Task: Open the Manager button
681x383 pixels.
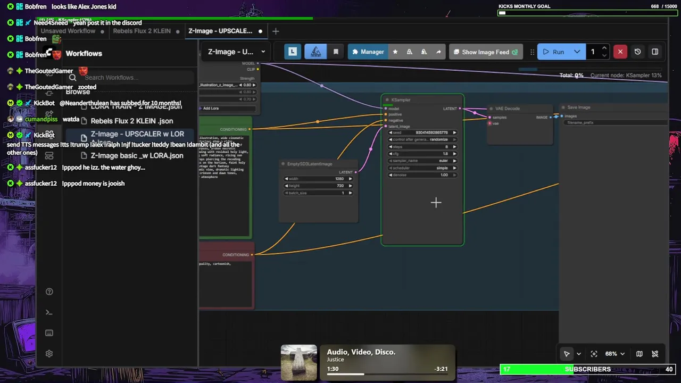Action: [368, 52]
